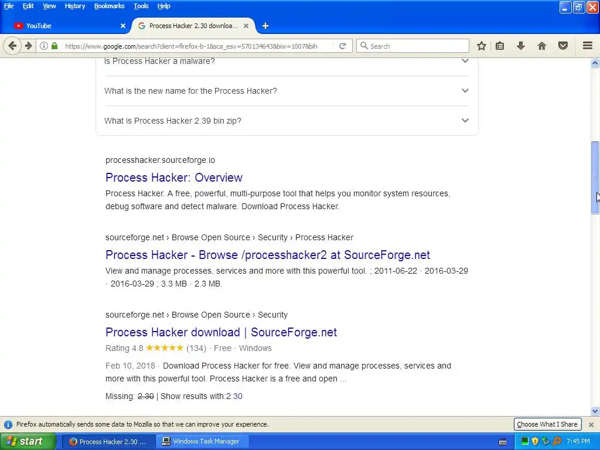Screen dimensions: 600x450
Task: Open "Process Hacker download | SourceForge.net" result
Action: click(221, 332)
